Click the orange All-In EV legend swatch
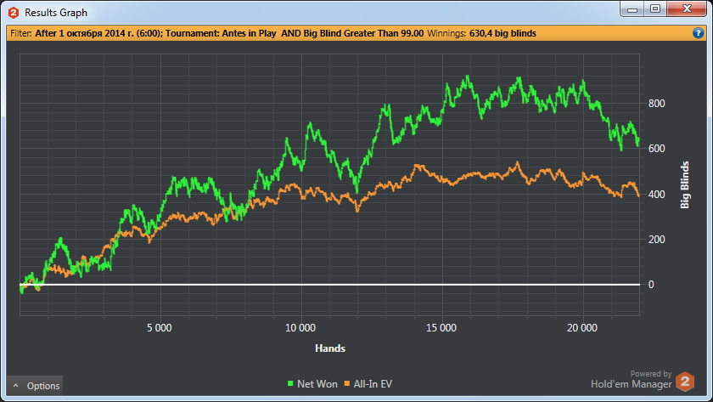This screenshot has width=713, height=402. coord(348,385)
